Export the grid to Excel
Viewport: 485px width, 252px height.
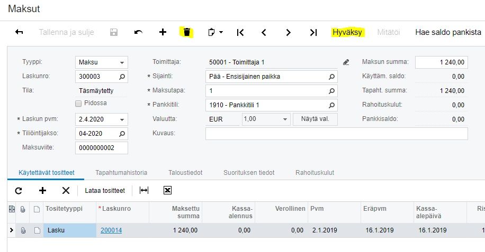point(167,190)
